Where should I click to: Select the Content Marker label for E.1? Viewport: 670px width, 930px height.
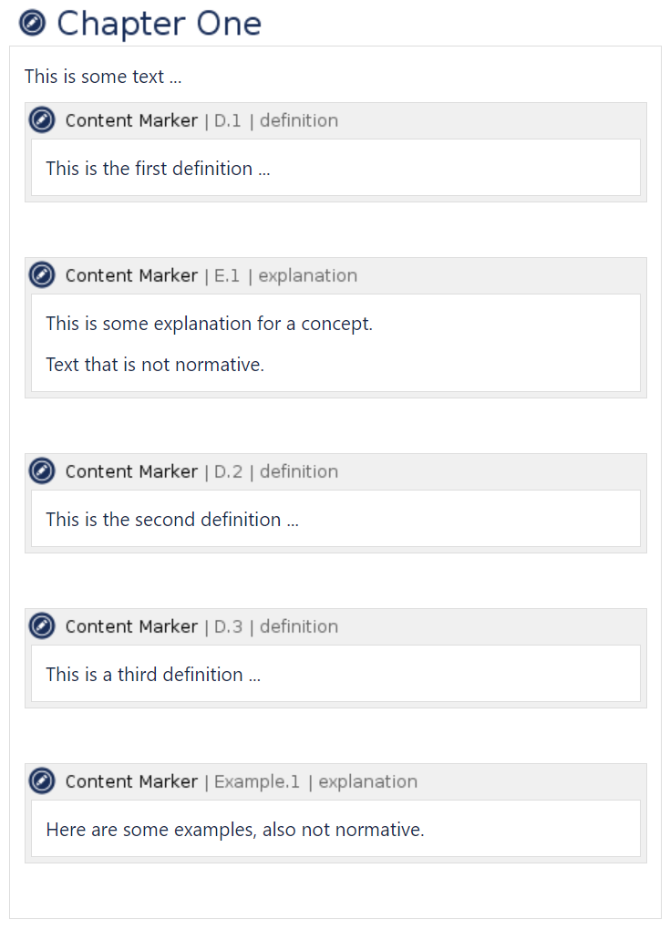131,275
